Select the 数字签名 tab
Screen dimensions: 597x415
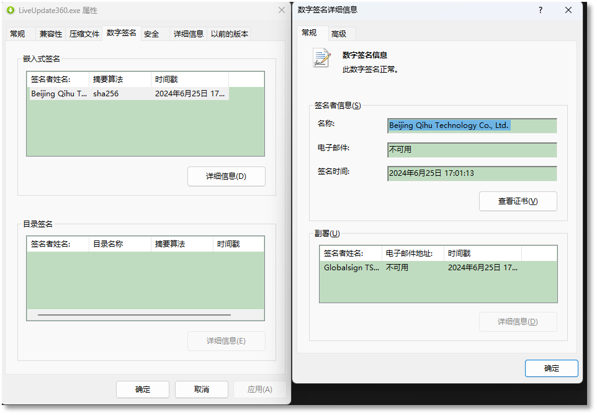122,33
